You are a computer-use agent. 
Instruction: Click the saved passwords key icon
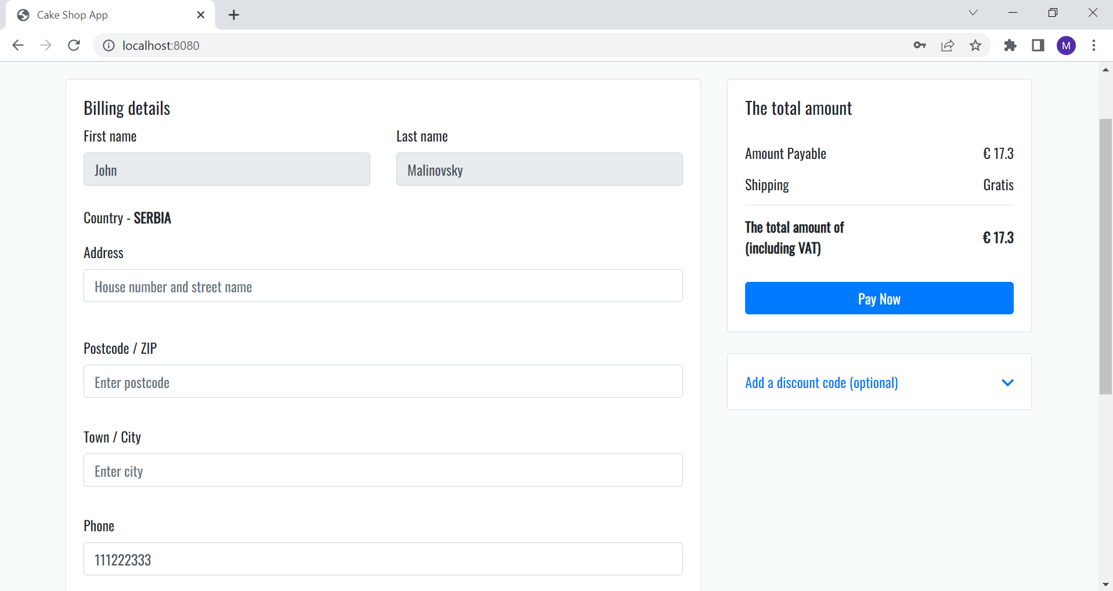920,45
